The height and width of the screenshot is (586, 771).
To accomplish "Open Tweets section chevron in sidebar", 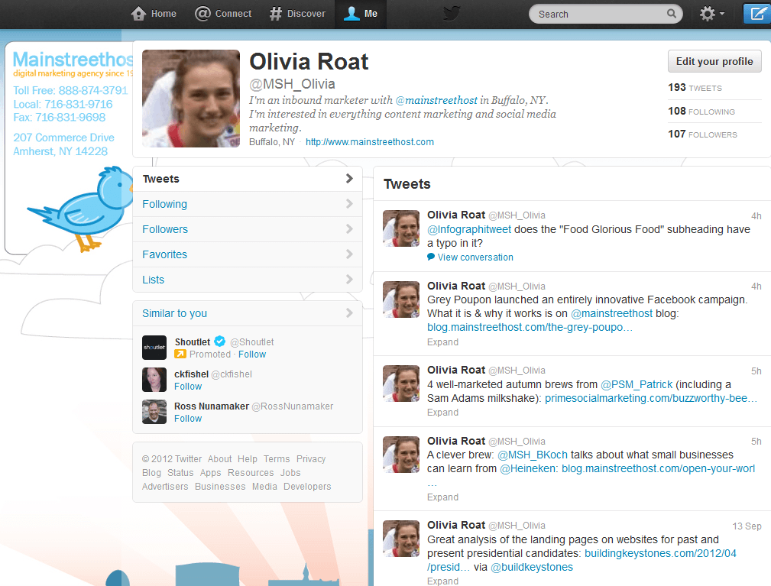I will [x=349, y=179].
